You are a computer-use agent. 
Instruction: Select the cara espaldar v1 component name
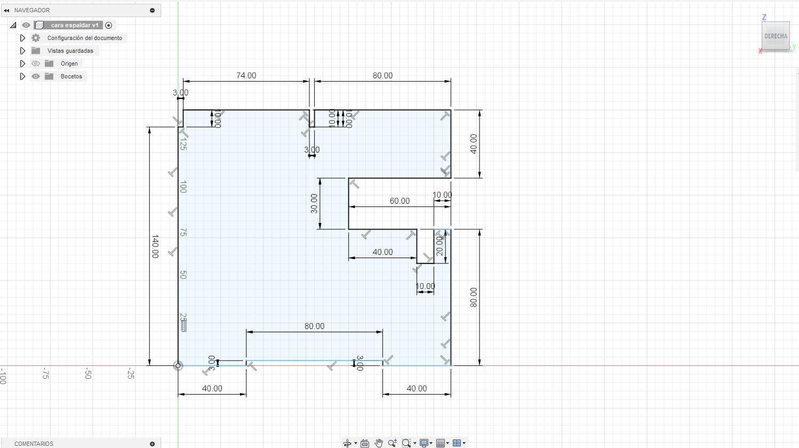pos(75,25)
